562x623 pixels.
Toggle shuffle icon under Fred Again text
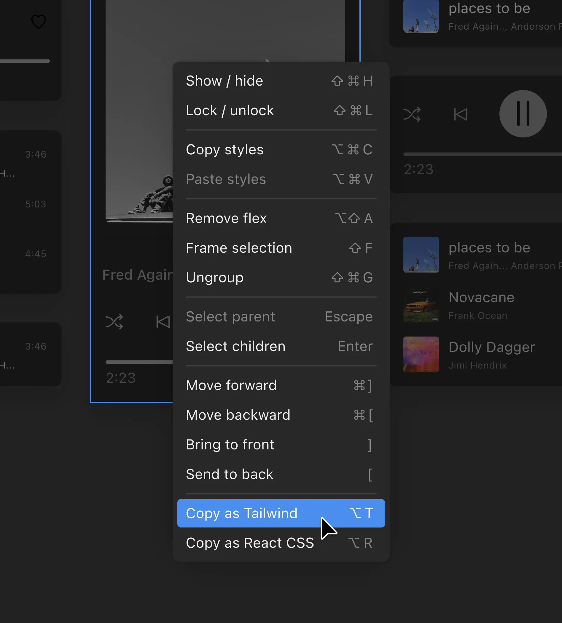click(x=114, y=322)
